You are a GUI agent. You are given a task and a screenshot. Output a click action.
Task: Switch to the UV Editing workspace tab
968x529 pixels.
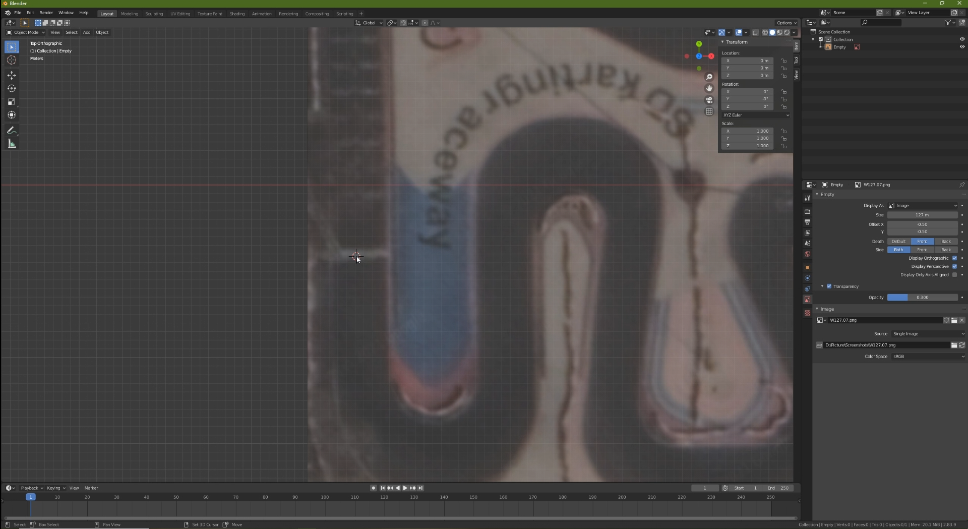click(180, 14)
